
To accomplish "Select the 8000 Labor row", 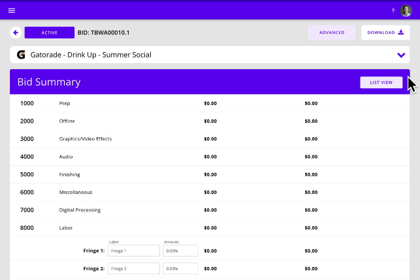I will click(66, 228).
